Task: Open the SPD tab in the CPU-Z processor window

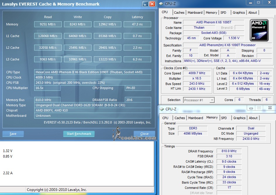Action: (223, 13)
